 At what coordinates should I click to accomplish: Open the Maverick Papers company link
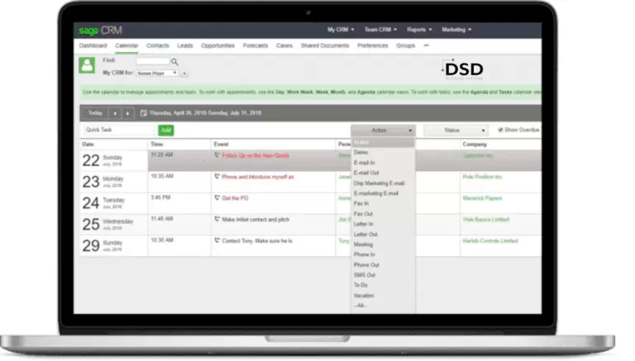coord(483,198)
